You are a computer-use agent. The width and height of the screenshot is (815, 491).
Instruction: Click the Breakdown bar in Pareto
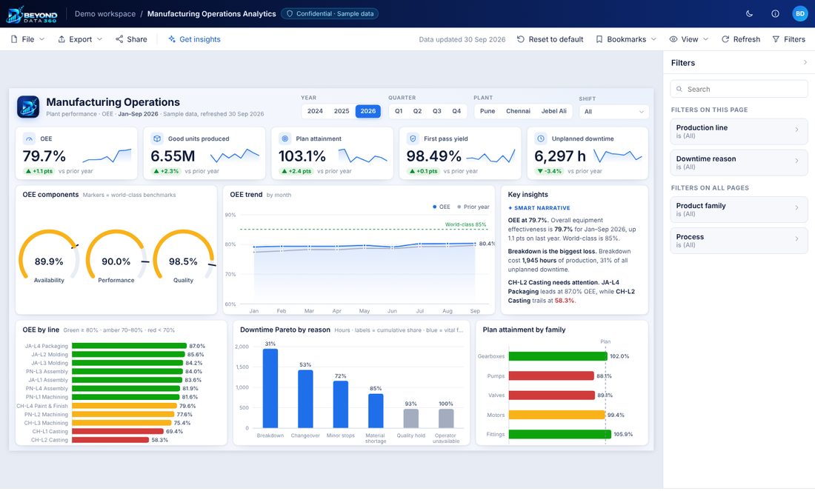[270, 388]
